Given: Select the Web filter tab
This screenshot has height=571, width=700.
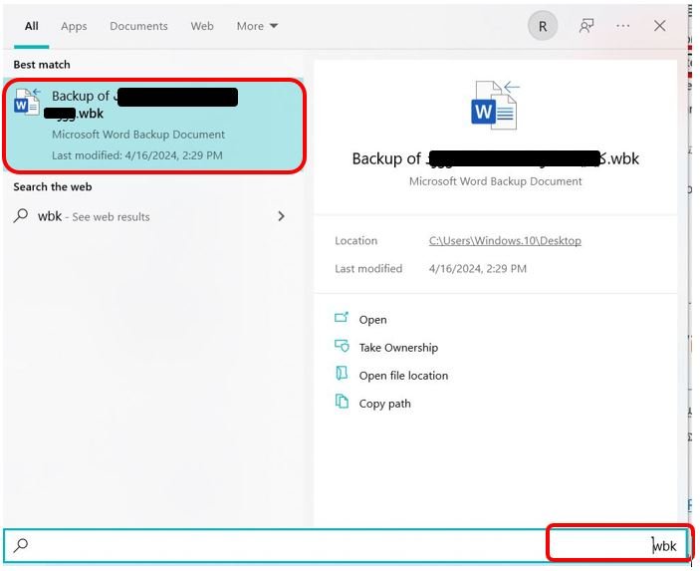Looking at the screenshot, I should tap(202, 26).
